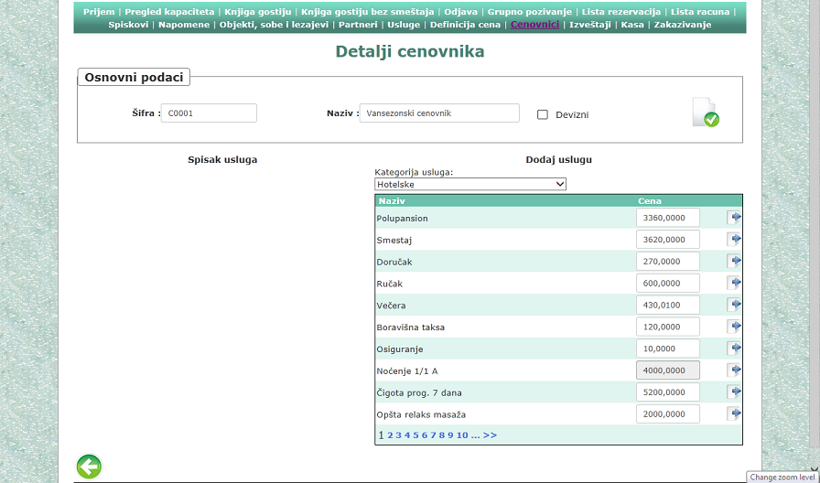Edit Ručak price field
This screenshot has width=820, height=483.
click(668, 283)
